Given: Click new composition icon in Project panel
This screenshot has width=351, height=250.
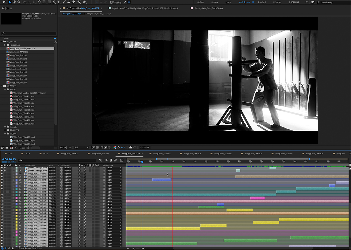Looking at the screenshot, I should tap(11, 148).
